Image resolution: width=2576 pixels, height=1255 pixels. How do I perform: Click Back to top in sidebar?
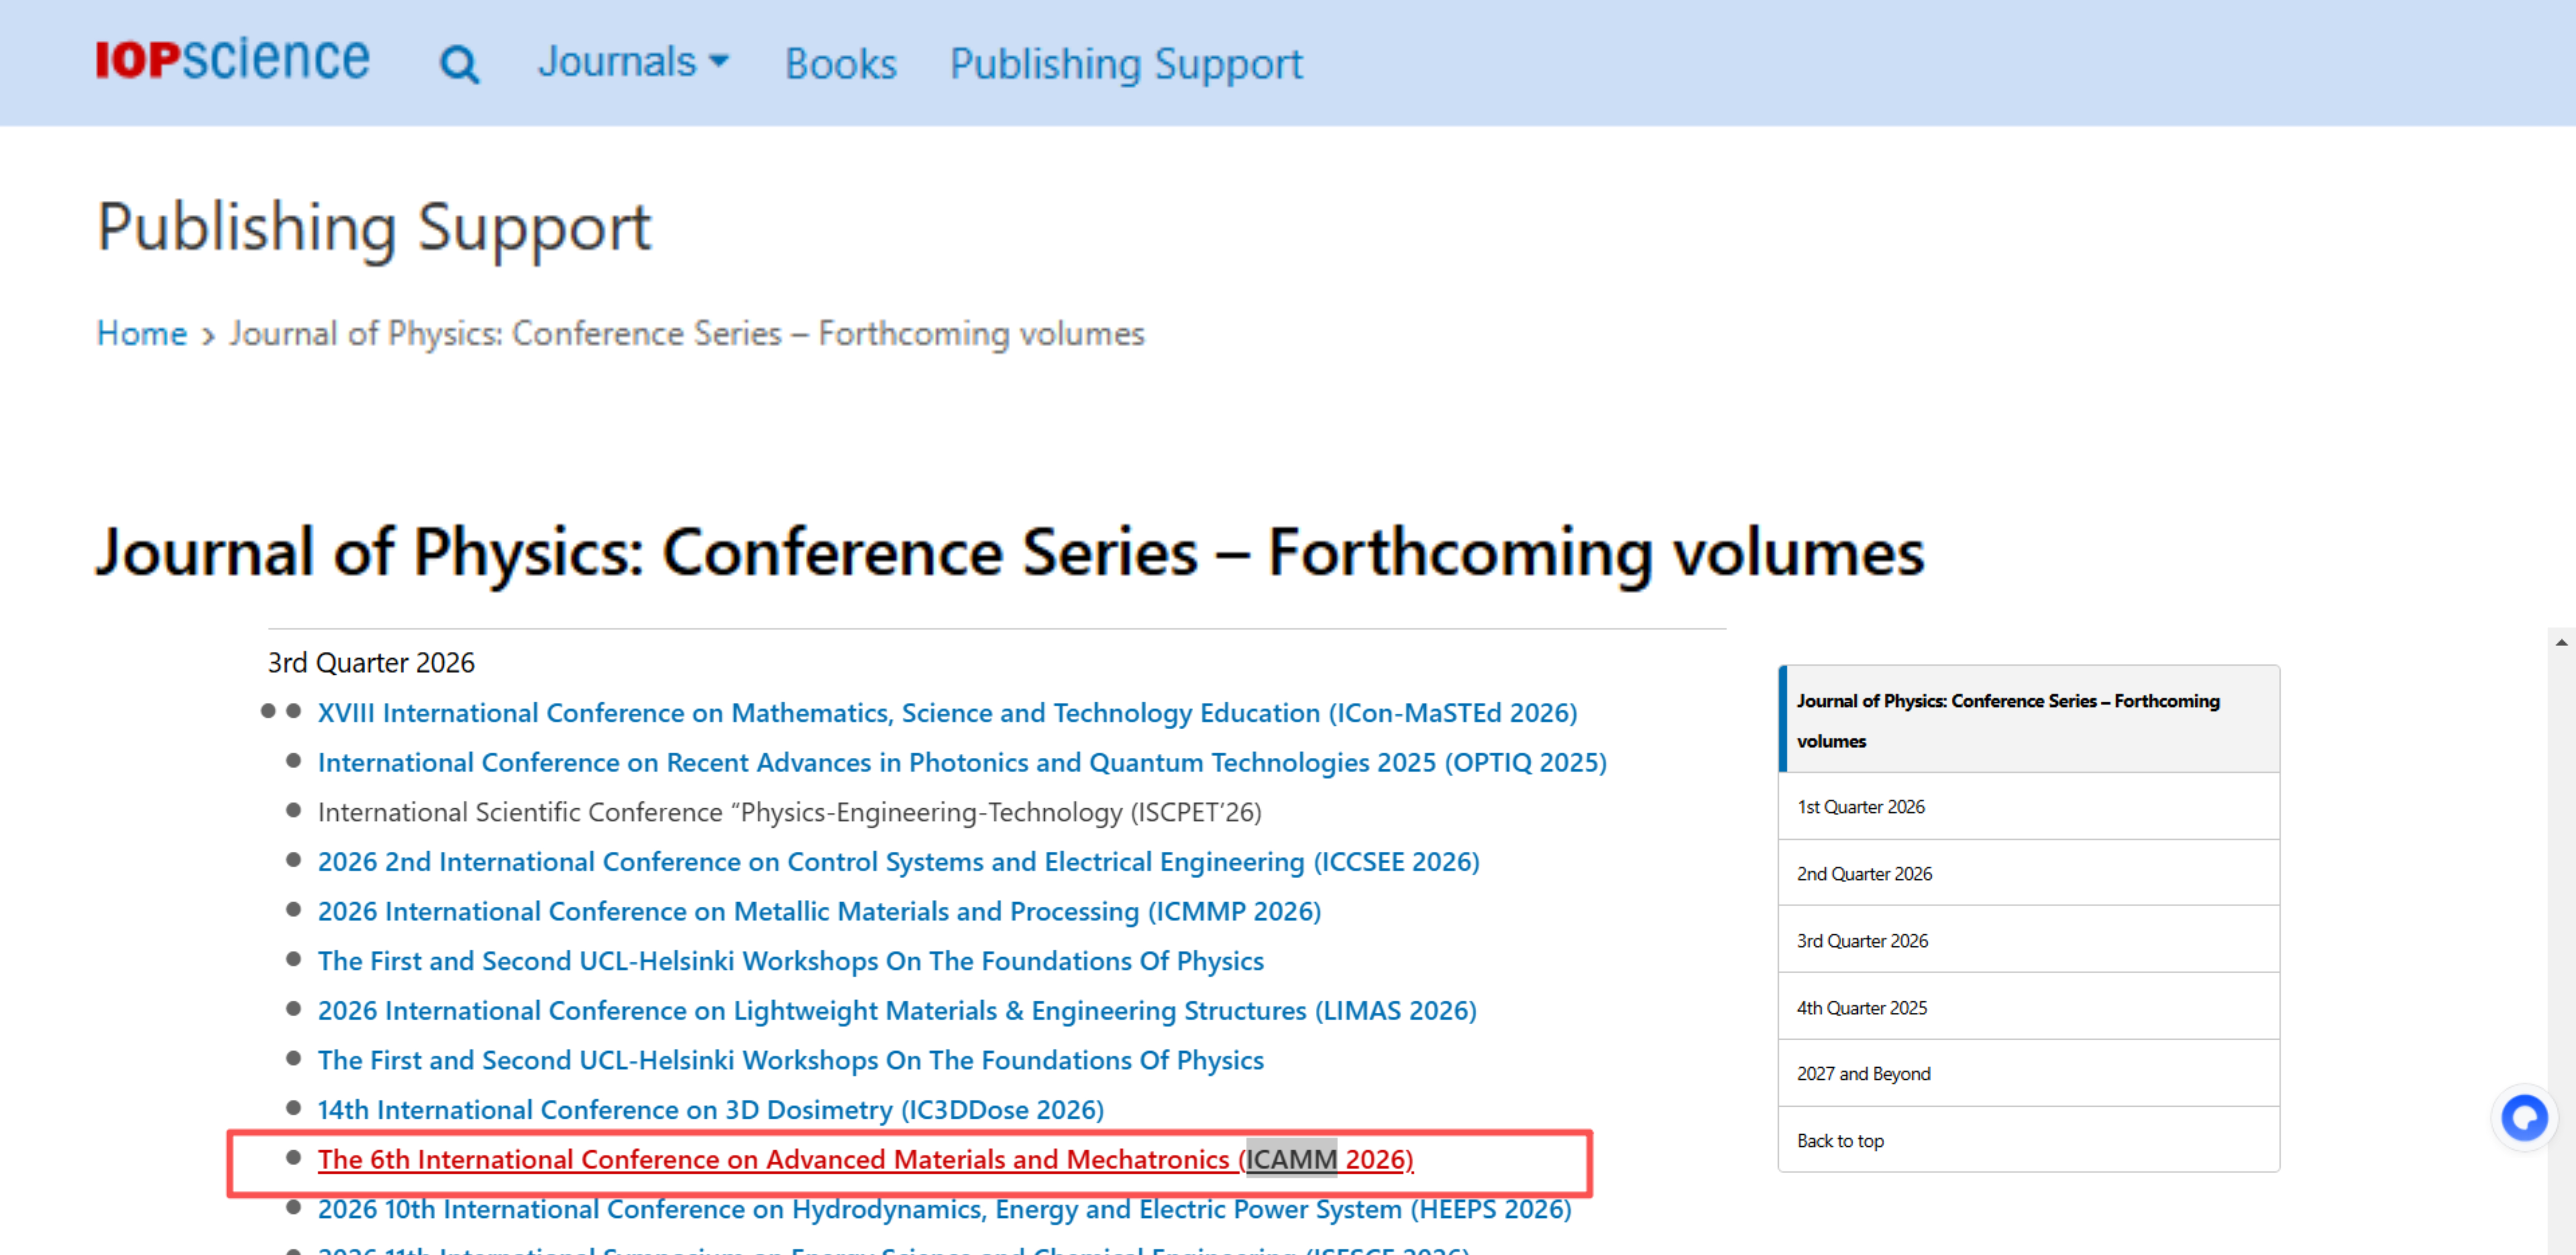click(x=1840, y=1140)
